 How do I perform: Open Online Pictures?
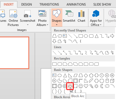click(13, 18)
